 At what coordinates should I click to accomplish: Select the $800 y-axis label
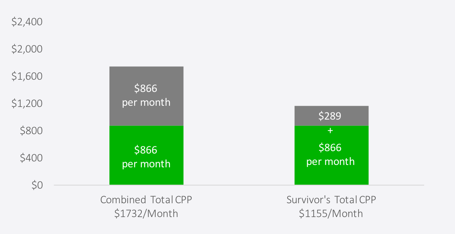click(31, 131)
